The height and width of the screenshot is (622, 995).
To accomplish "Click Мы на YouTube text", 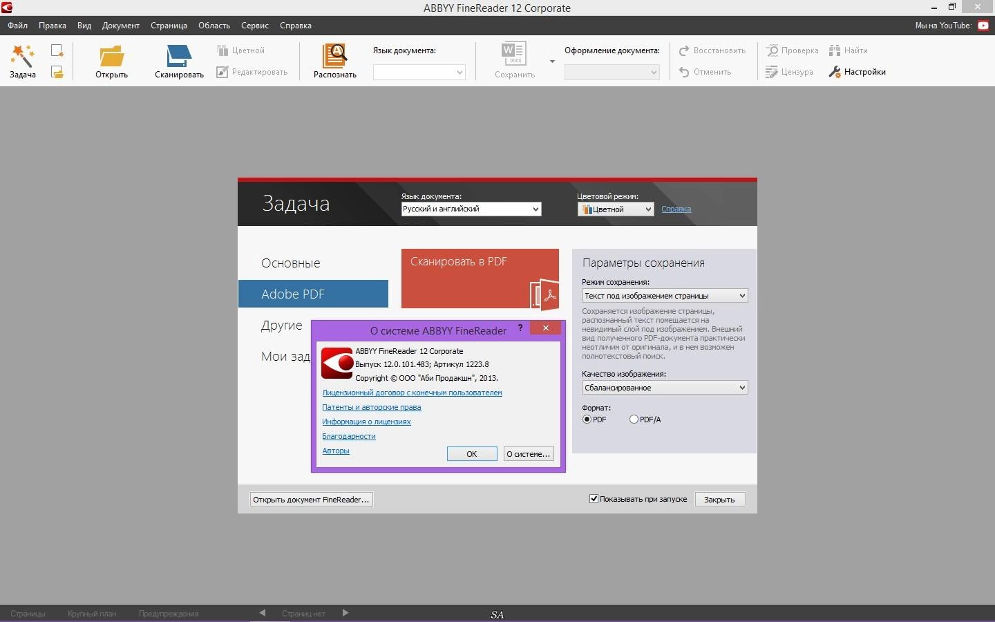I will (943, 26).
